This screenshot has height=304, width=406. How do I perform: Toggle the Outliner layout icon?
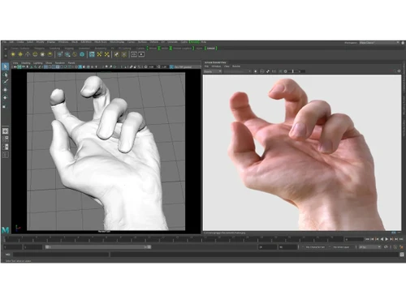pos(5,155)
